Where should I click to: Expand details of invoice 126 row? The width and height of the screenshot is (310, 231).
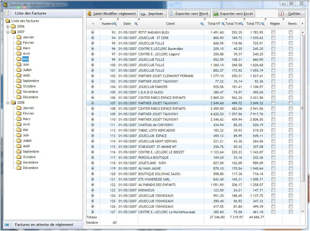coord(93,206)
